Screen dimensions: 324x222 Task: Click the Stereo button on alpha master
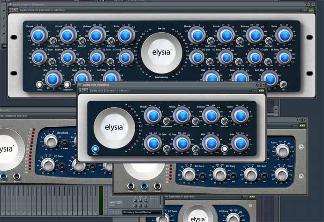pyautogui.click(x=40, y=85)
